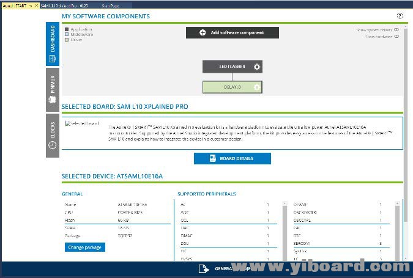Screen dimensions: 413x278
Task: Click the OSC32KCTRL peripheral row
Action: click(x=341, y=213)
